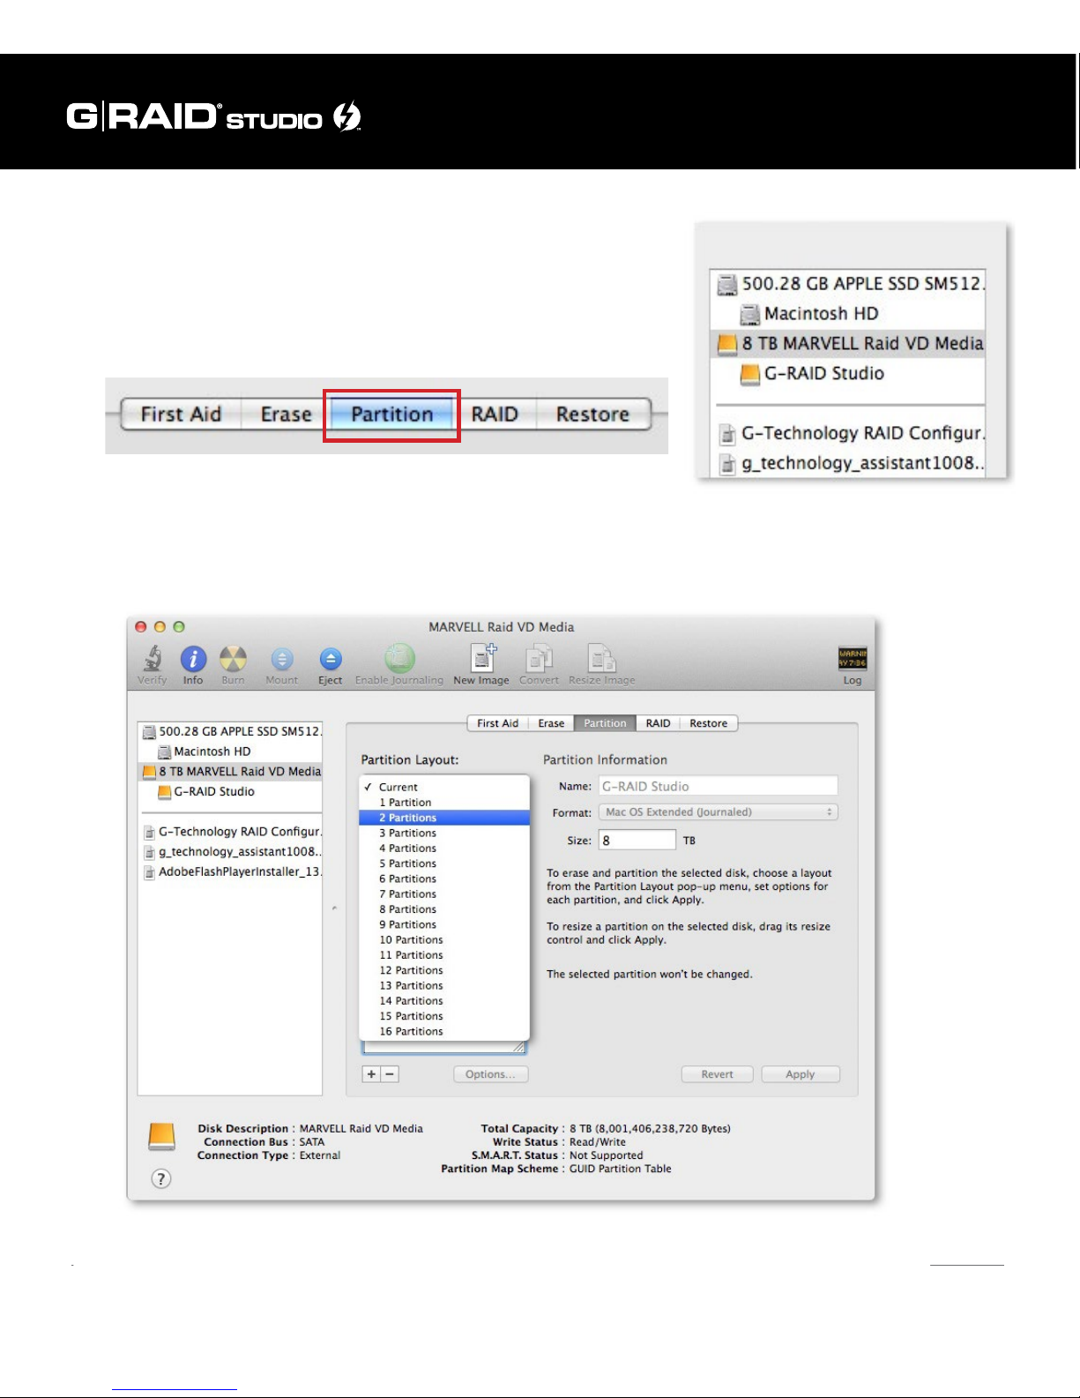Select the Partition tab in the window
Screen dimensions: 1080x1398
click(x=605, y=723)
